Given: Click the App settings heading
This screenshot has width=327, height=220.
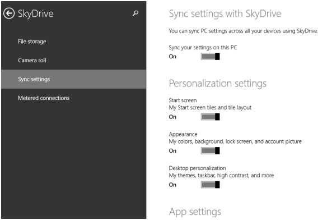Looking at the screenshot, I should point(195,212).
